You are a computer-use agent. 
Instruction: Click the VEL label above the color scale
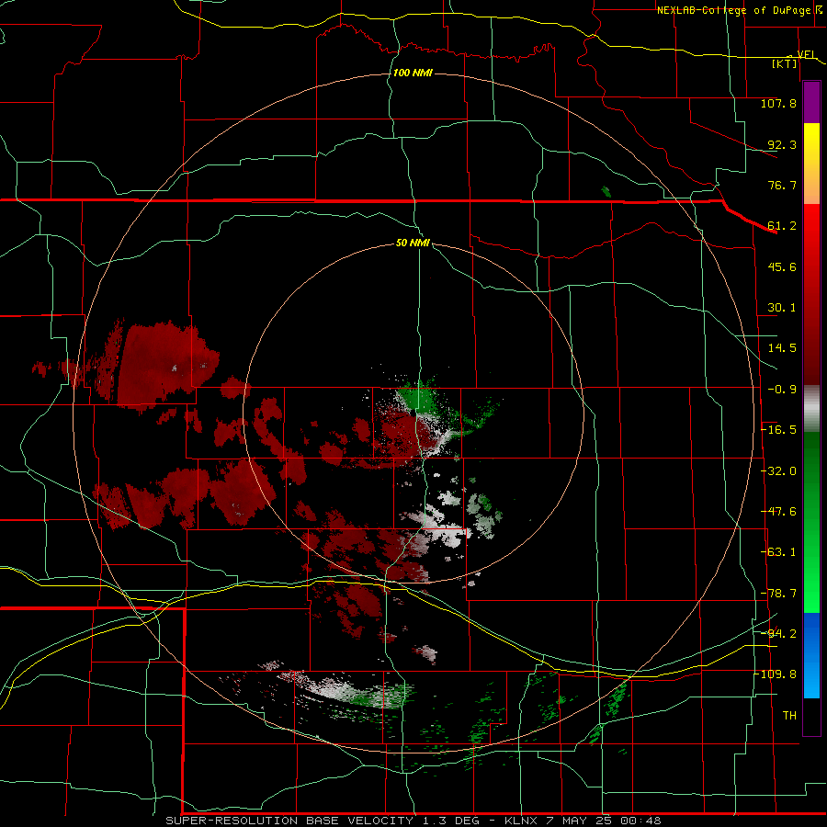[x=807, y=54]
